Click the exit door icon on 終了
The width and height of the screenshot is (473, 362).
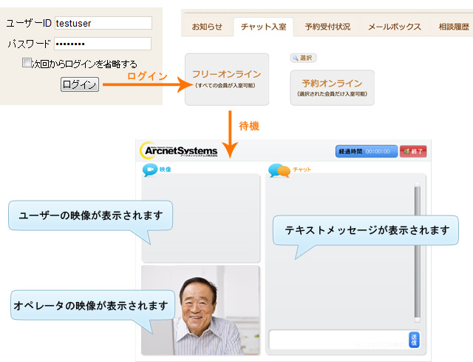pyautogui.click(x=406, y=151)
